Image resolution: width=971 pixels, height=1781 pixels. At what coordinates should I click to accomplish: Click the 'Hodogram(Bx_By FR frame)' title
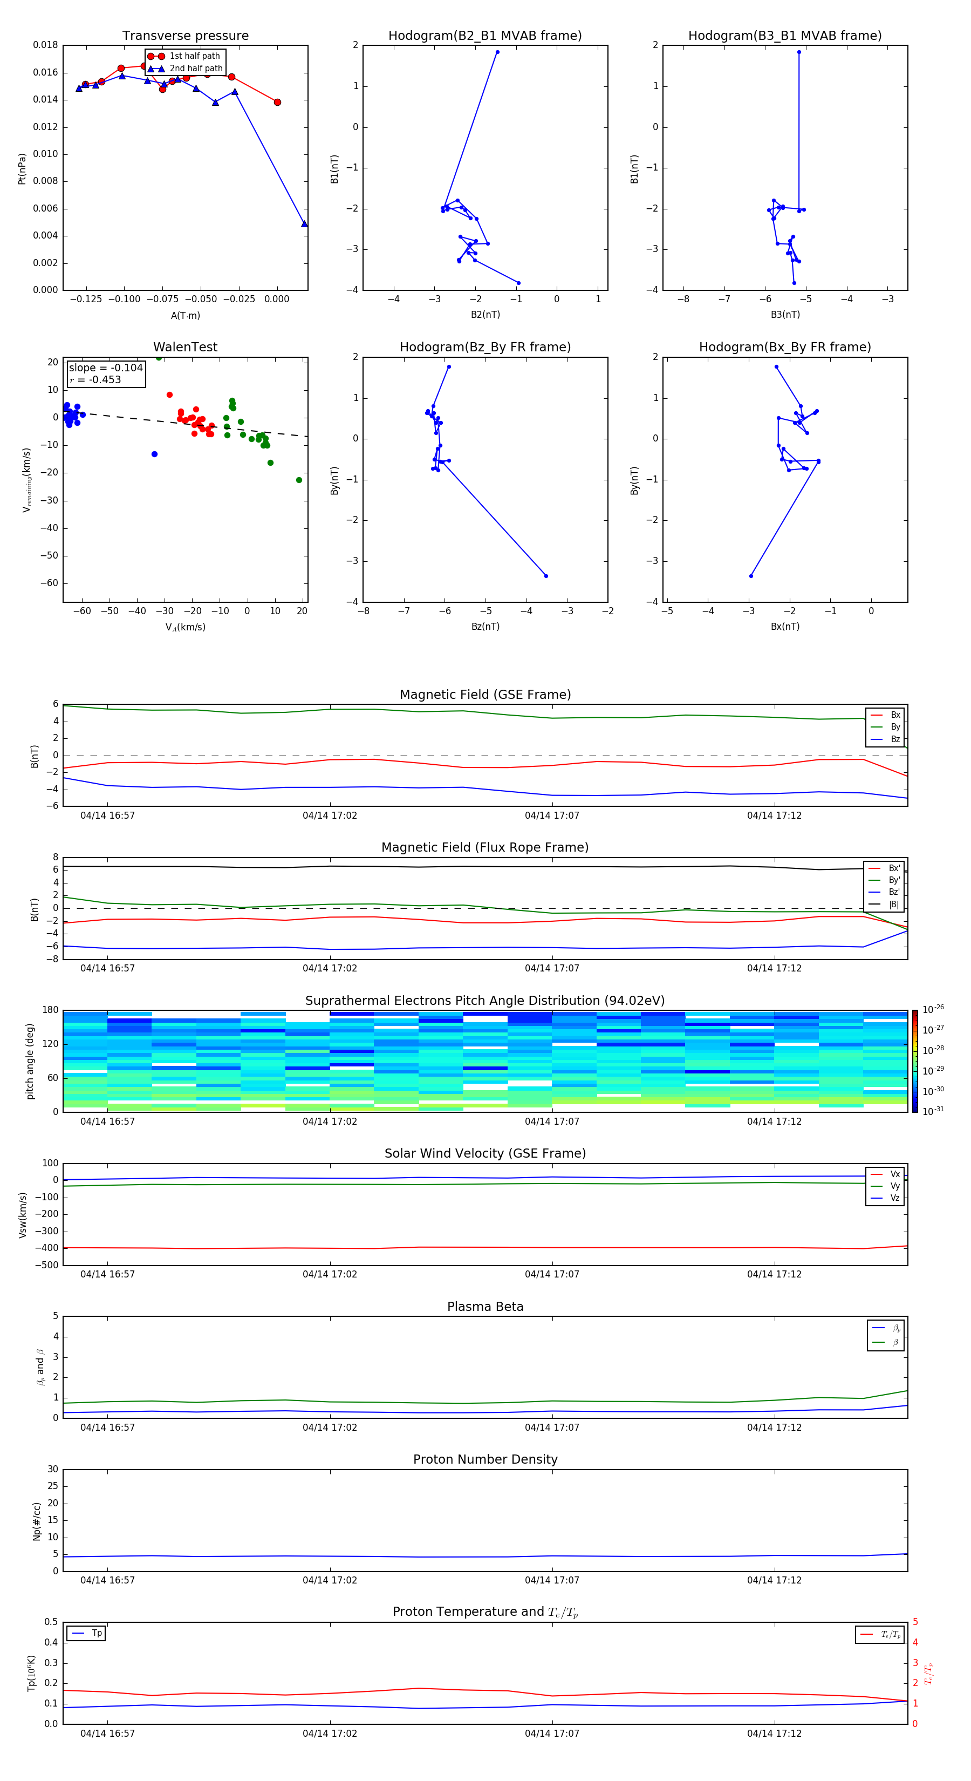(x=785, y=347)
